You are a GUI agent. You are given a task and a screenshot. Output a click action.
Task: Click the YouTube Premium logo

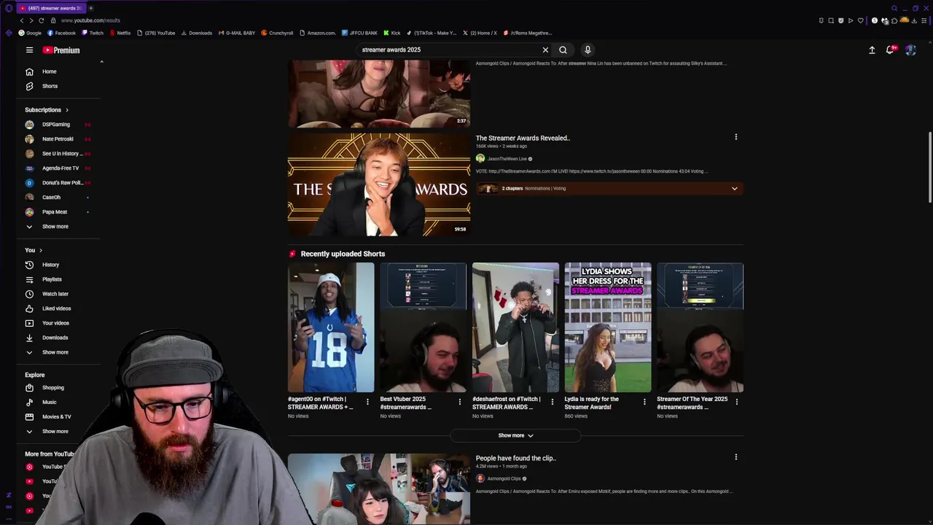click(x=61, y=50)
